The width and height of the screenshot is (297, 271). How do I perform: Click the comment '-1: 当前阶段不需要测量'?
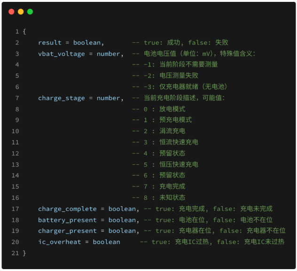click(181, 64)
